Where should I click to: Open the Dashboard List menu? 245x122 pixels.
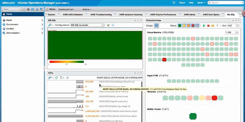coord(66,9)
